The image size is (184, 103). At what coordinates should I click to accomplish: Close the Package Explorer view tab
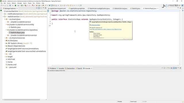(17, 8)
